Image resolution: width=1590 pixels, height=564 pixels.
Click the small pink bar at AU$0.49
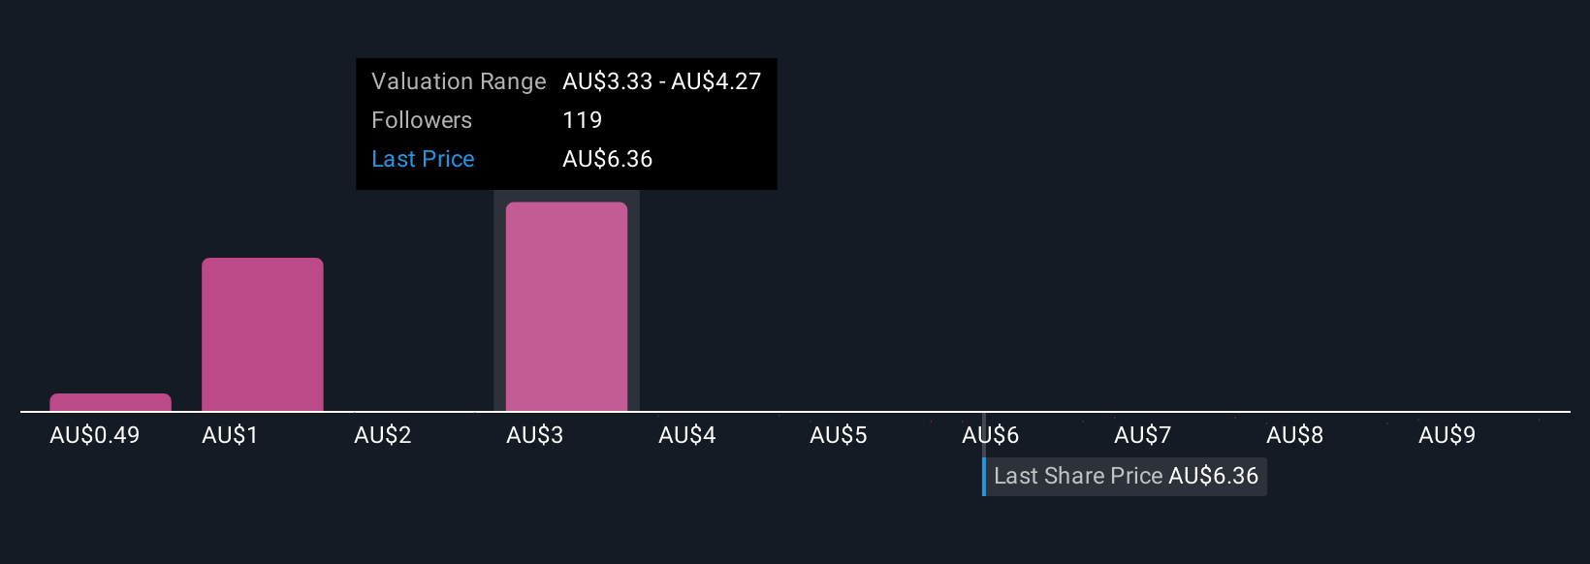pos(111,402)
